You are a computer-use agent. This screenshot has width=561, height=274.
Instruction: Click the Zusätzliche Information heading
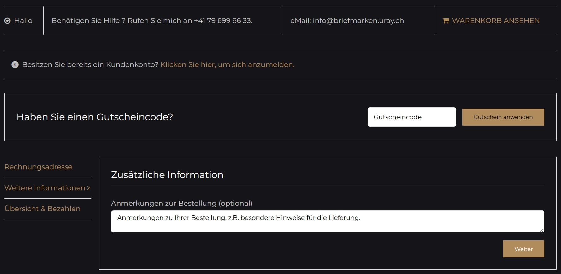pyautogui.click(x=167, y=175)
